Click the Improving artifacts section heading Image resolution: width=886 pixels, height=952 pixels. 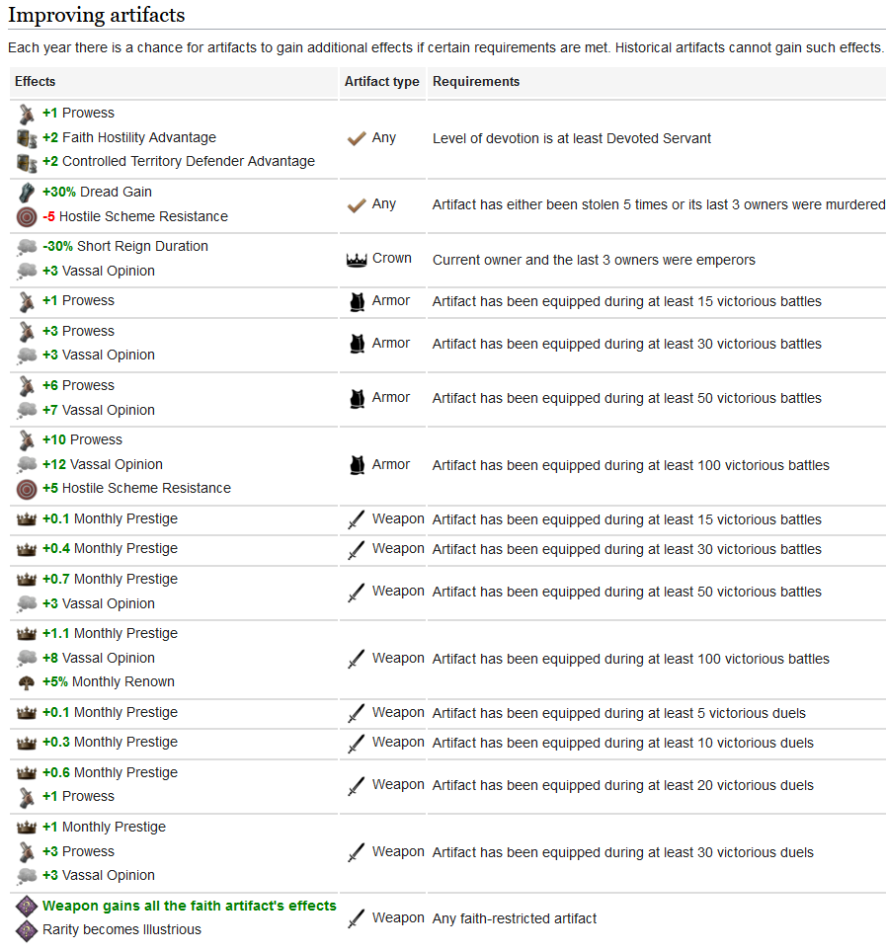(96, 15)
